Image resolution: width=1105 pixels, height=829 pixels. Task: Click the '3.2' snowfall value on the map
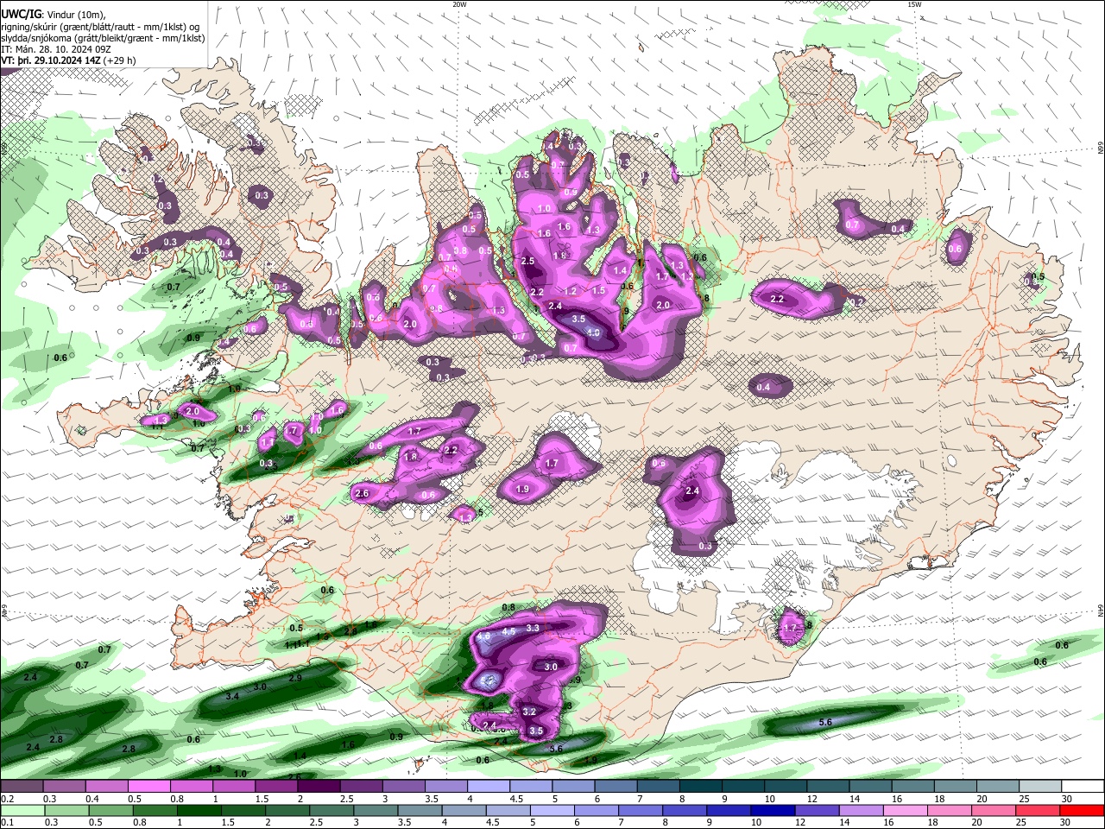coord(529,712)
